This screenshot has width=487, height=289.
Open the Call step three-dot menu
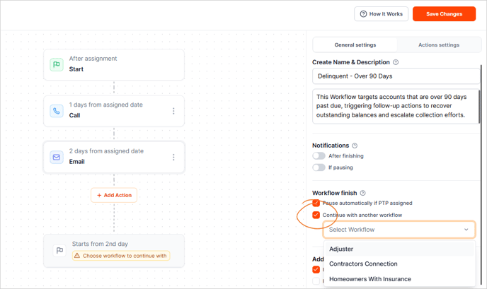173,111
